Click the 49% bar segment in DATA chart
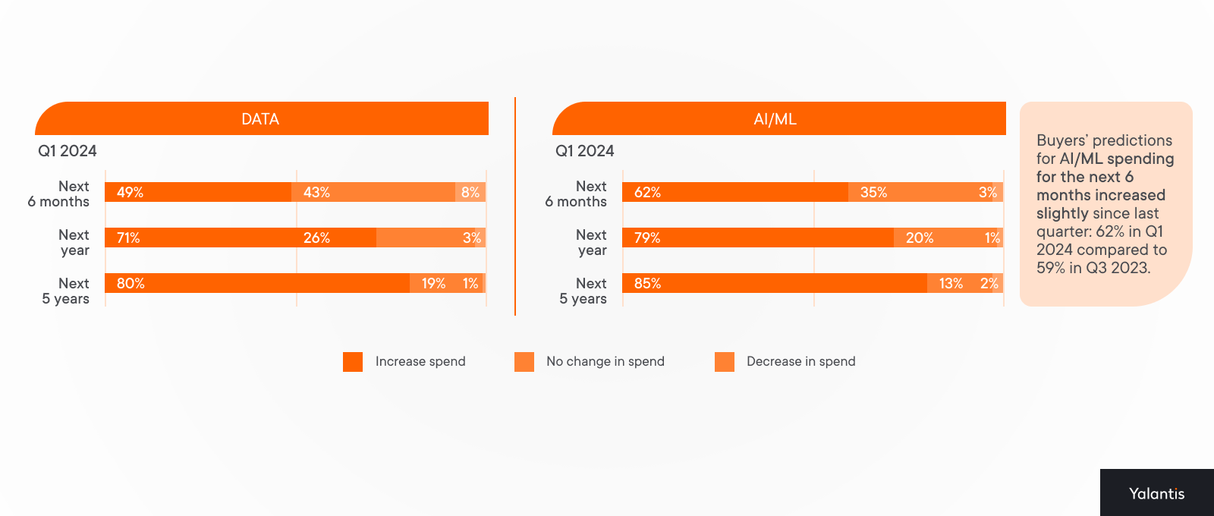The height and width of the screenshot is (516, 1214). (198, 192)
